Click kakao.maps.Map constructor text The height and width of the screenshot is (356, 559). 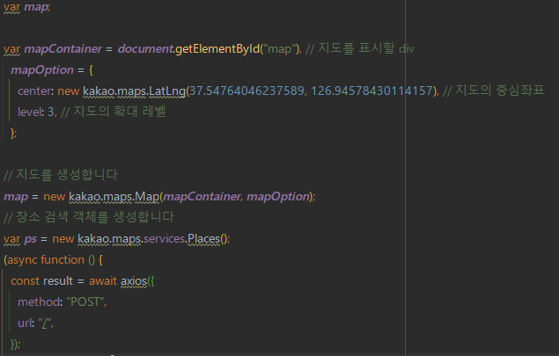click(x=114, y=197)
